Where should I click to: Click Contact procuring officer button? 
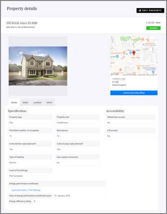(134, 93)
